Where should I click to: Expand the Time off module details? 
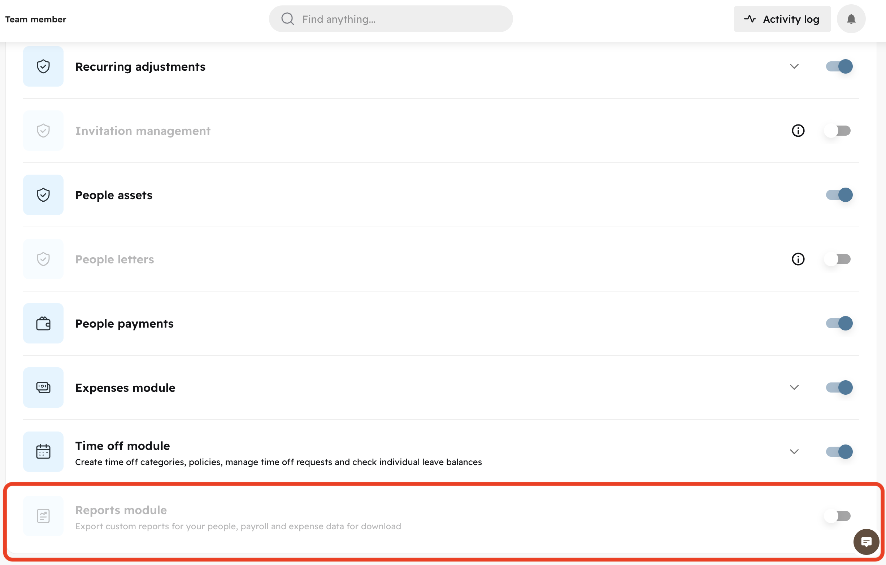pyautogui.click(x=794, y=452)
